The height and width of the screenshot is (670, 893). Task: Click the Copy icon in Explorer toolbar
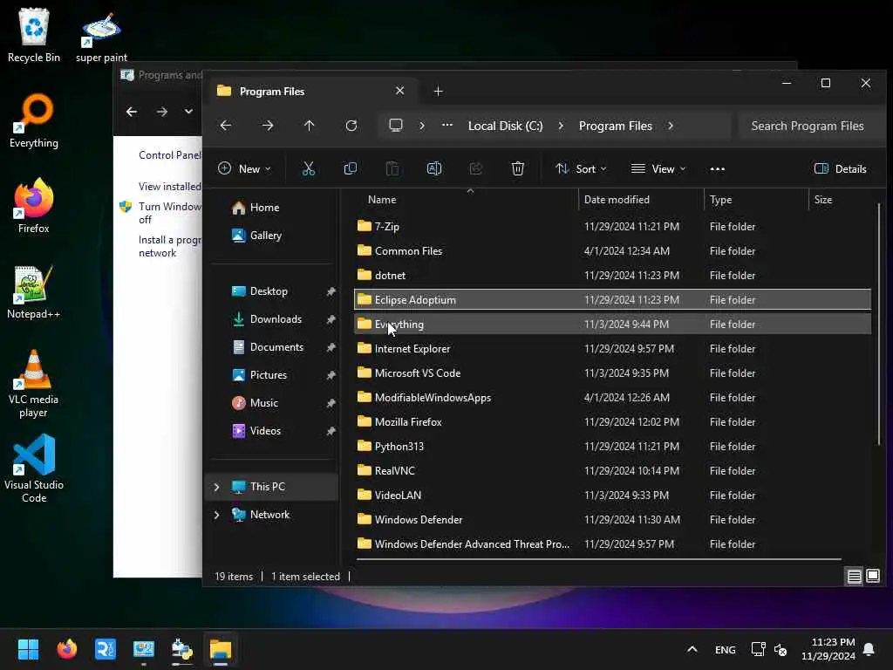351,168
